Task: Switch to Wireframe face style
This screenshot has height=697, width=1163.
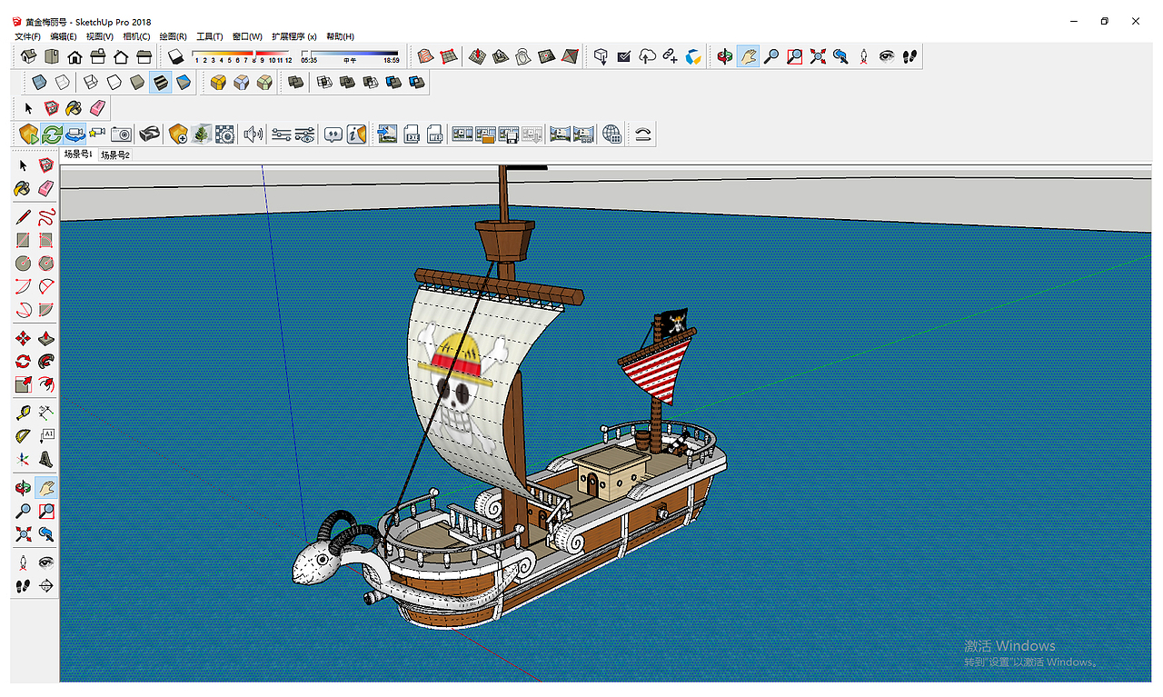Action: 91,83
